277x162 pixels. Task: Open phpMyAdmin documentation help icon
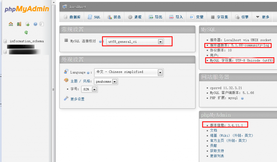pyautogui.click(x=35, y=24)
